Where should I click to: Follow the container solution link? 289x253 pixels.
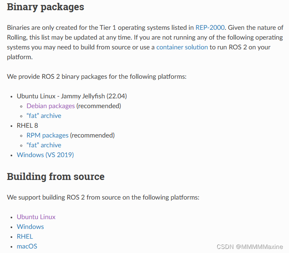point(182,47)
